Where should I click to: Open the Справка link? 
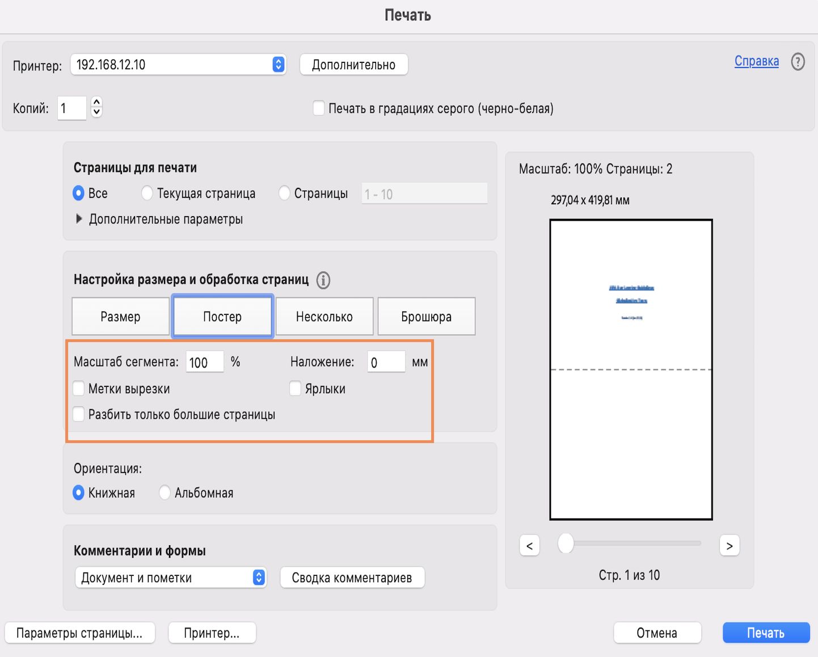coord(757,61)
